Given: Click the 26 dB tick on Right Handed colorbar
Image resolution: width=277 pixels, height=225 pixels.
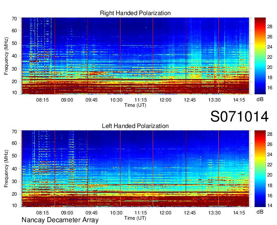Looking at the screenshot, I should tap(270, 37).
